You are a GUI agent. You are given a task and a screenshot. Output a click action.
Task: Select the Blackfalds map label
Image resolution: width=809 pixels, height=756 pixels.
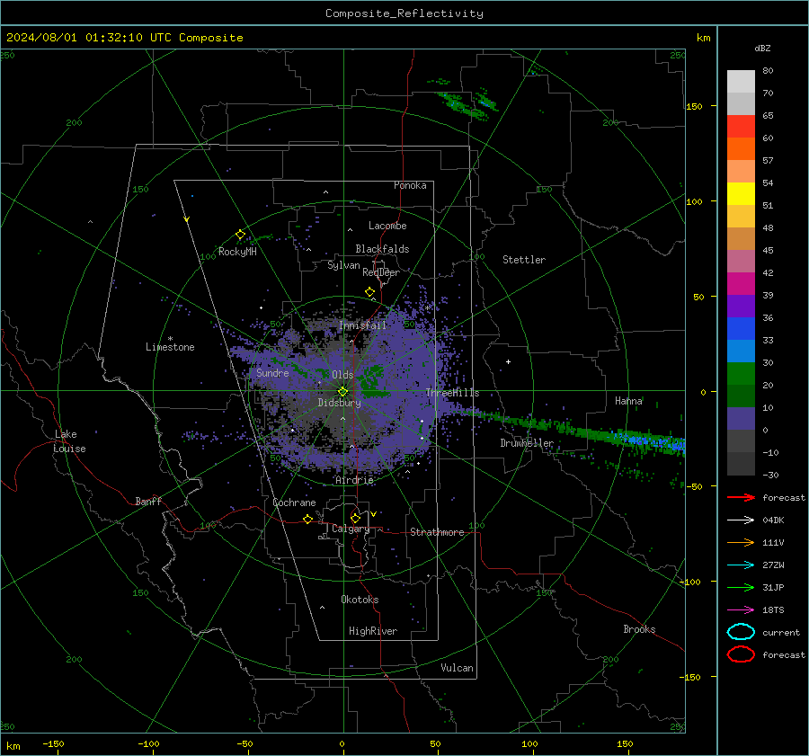tap(382, 249)
